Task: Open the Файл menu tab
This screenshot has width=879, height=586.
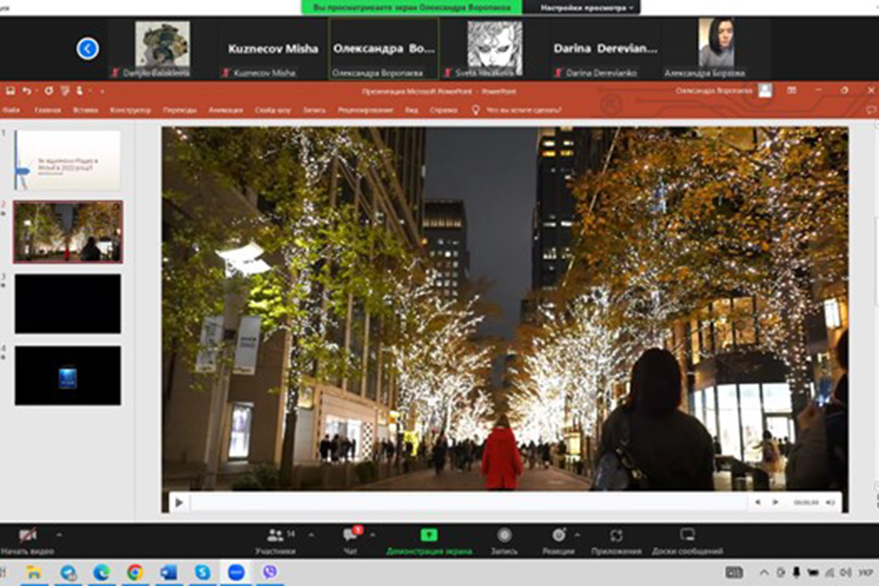Action: (x=11, y=110)
